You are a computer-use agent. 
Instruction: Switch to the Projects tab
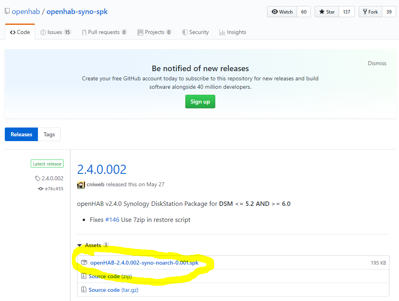coord(154,32)
